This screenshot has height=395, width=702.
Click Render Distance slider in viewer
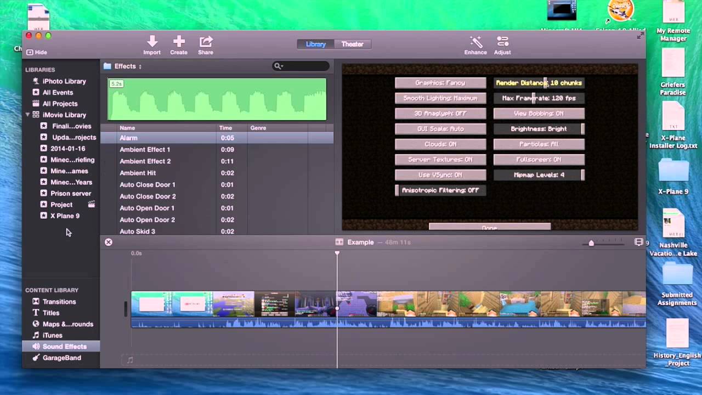point(539,83)
